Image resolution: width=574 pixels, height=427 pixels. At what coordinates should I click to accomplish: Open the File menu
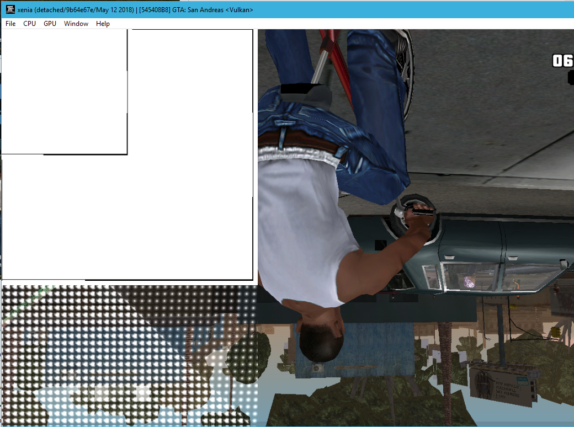(x=10, y=23)
